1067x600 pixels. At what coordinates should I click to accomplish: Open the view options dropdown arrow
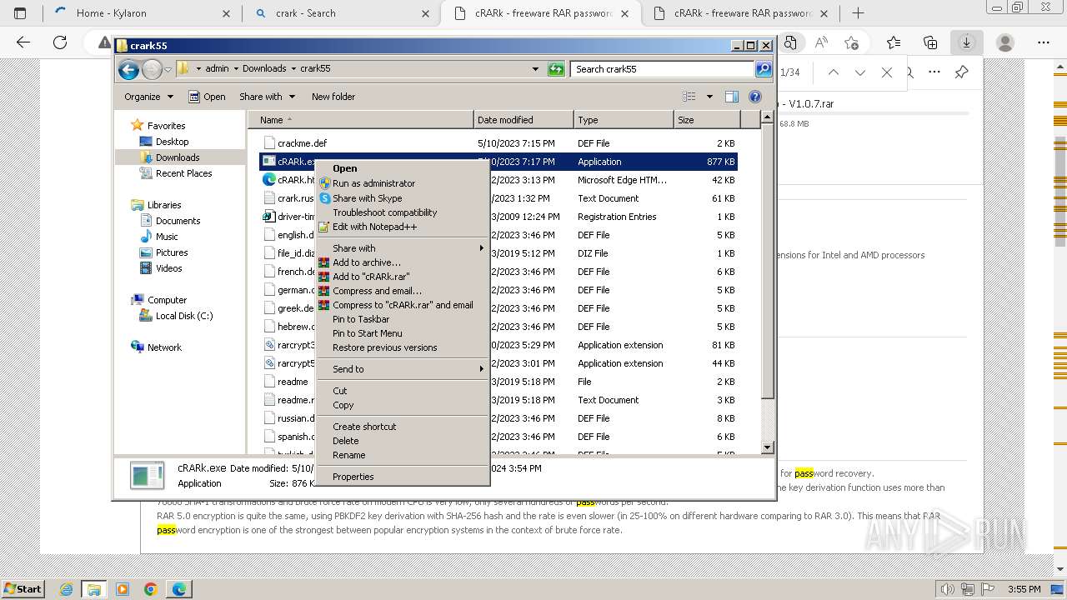[709, 97]
